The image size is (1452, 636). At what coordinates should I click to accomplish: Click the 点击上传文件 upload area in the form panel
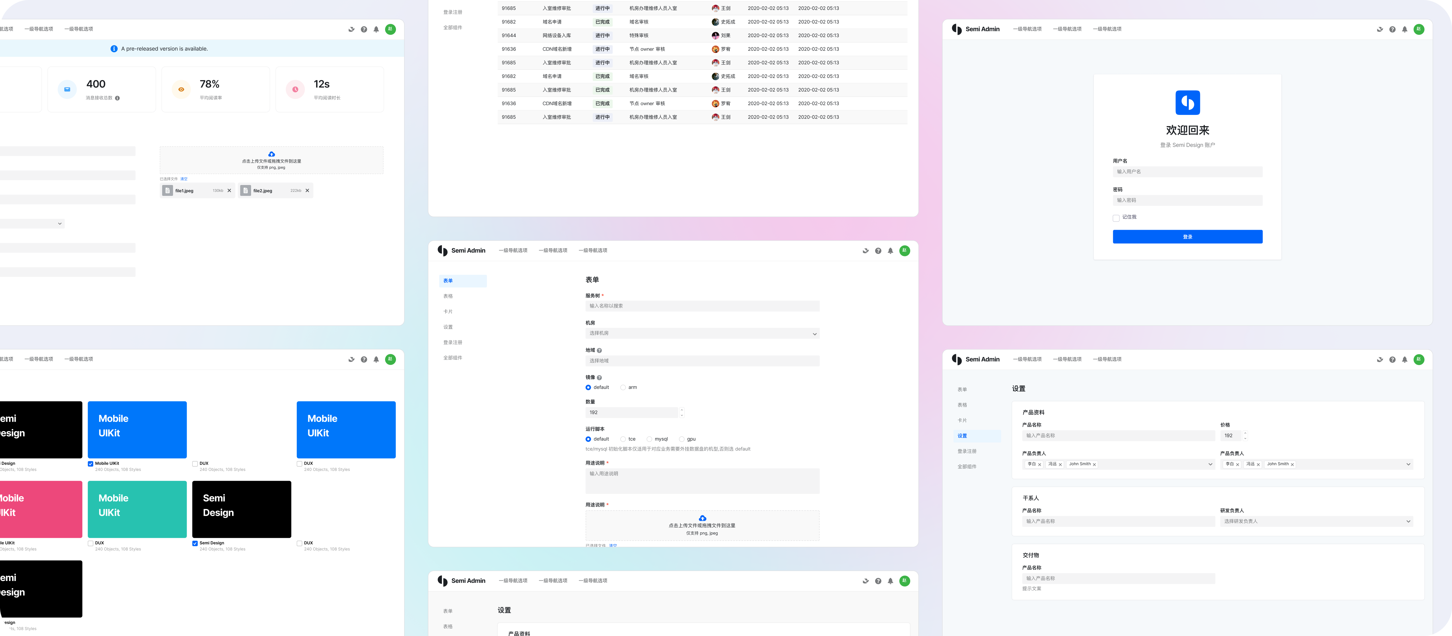tap(702, 526)
